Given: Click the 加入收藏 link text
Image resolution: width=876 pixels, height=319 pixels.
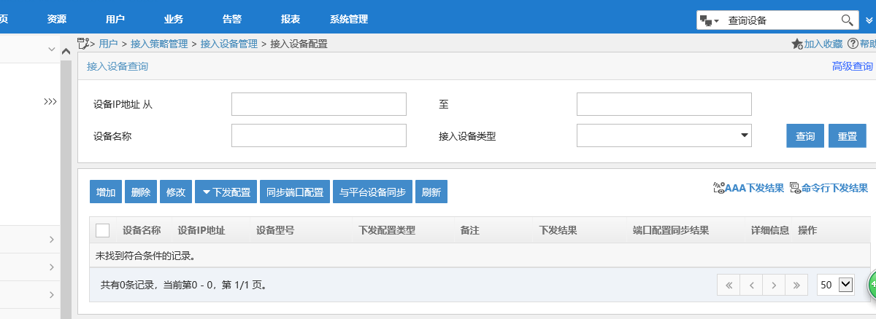Looking at the screenshot, I should click(823, 44).
